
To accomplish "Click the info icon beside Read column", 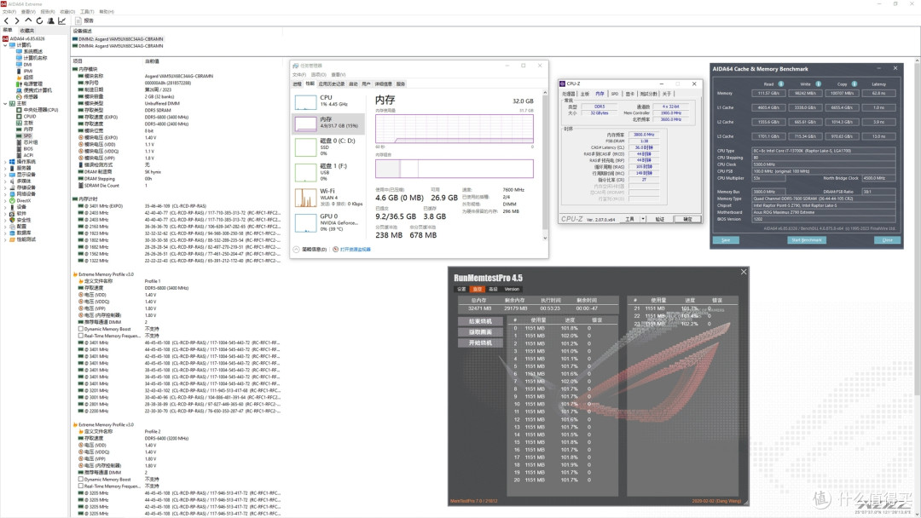I will [x=781, y=83].
